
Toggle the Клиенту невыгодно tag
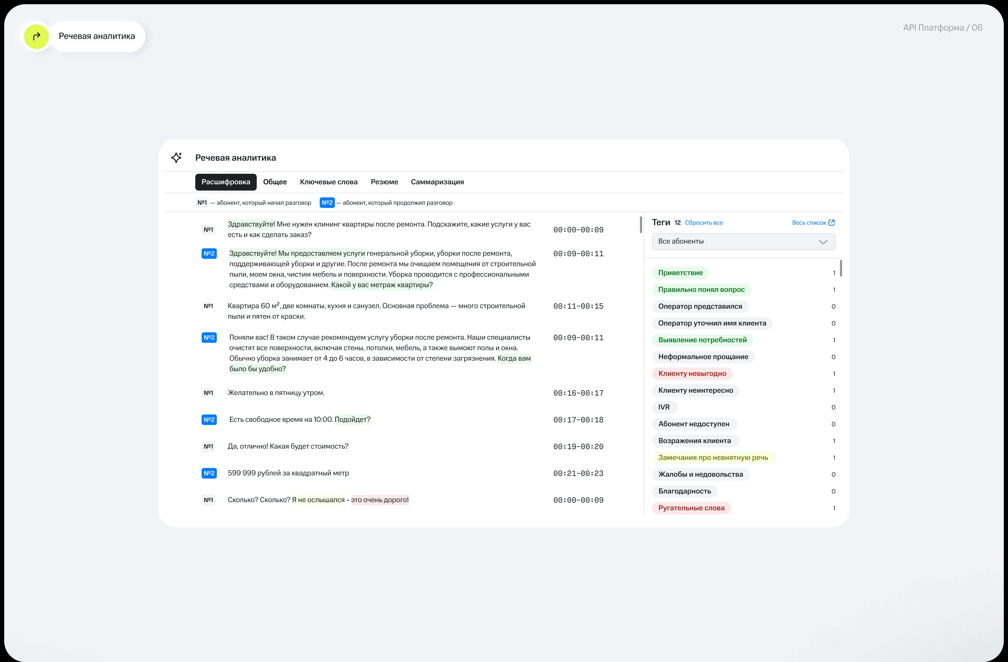[x=692, y=374]
